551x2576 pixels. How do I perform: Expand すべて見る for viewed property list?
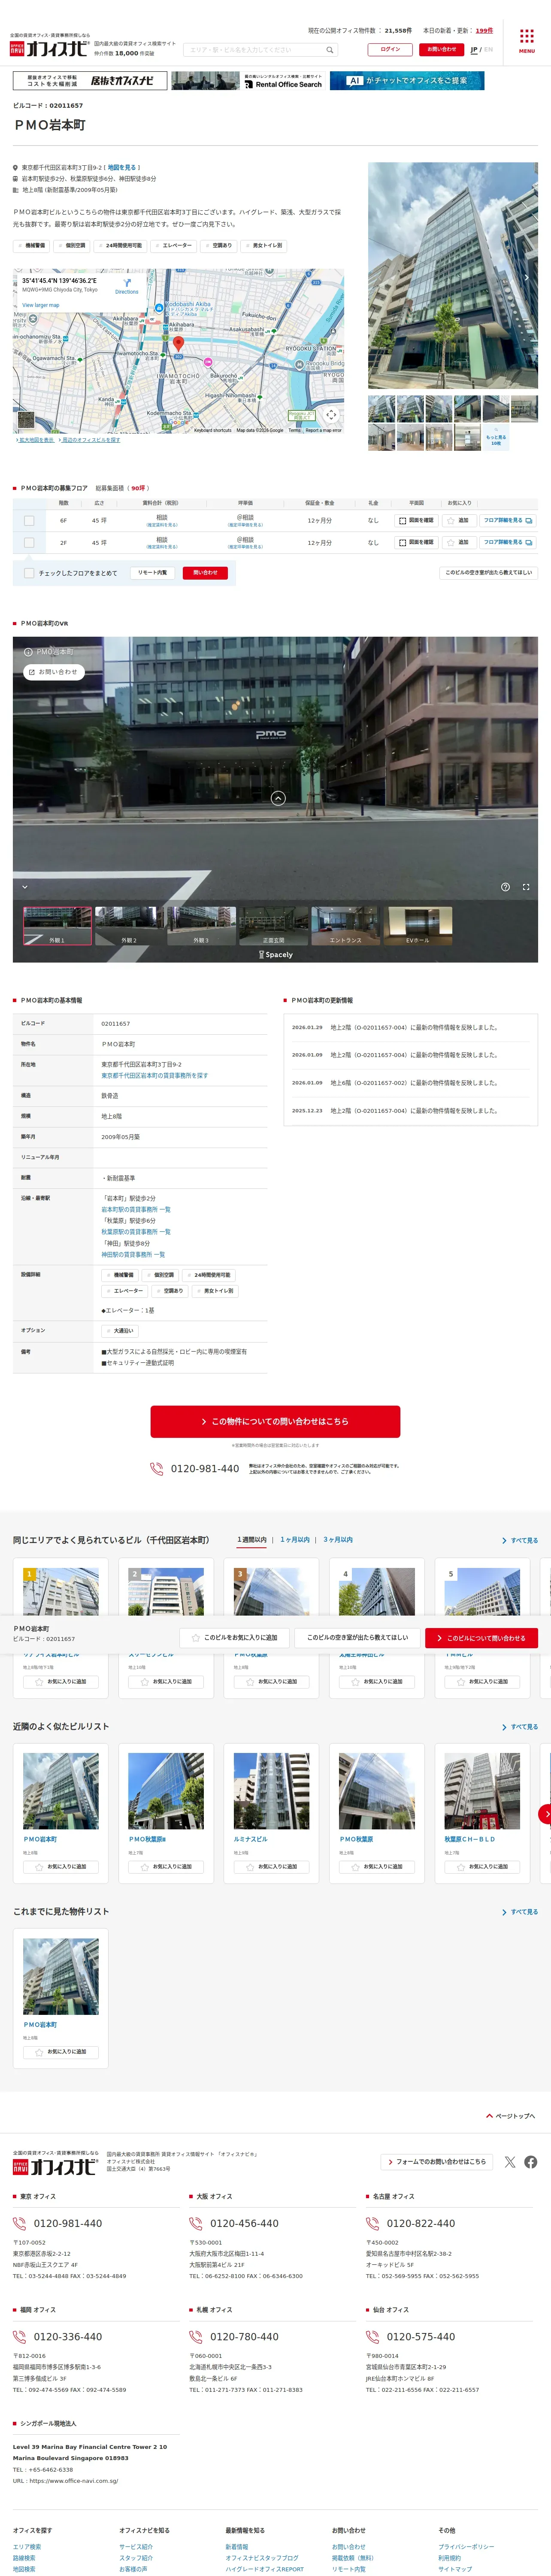coord(520,1912)
